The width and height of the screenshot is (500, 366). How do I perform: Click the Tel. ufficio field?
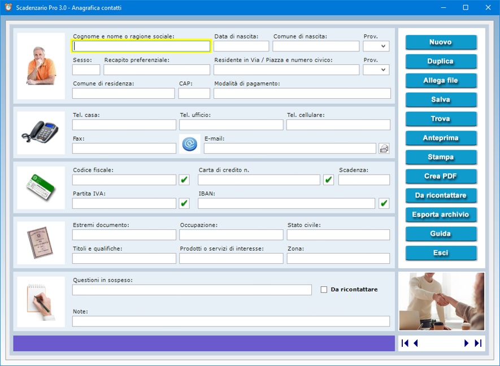[231, 125]
